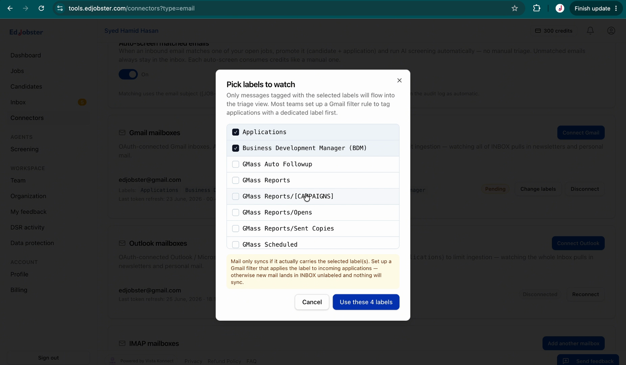Uncheck Business Development Manager (BDM) checkbox
Screen dimensions: 626x365
236,148
